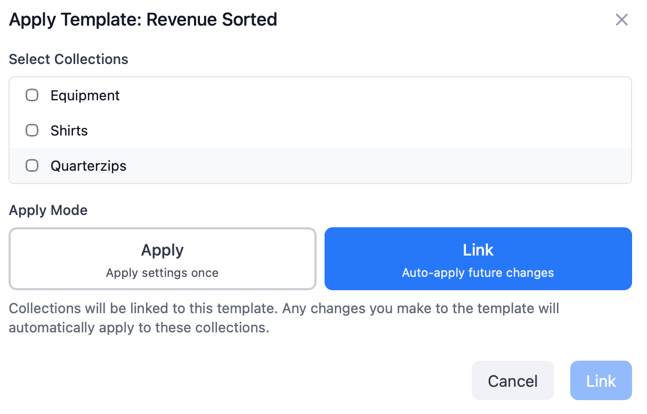Click the 'Apply Template: Revenue Sorted' title
Image resolution: width=647 pixels, height=414 pixels.
pyautogui.click(x=143, y=20)
